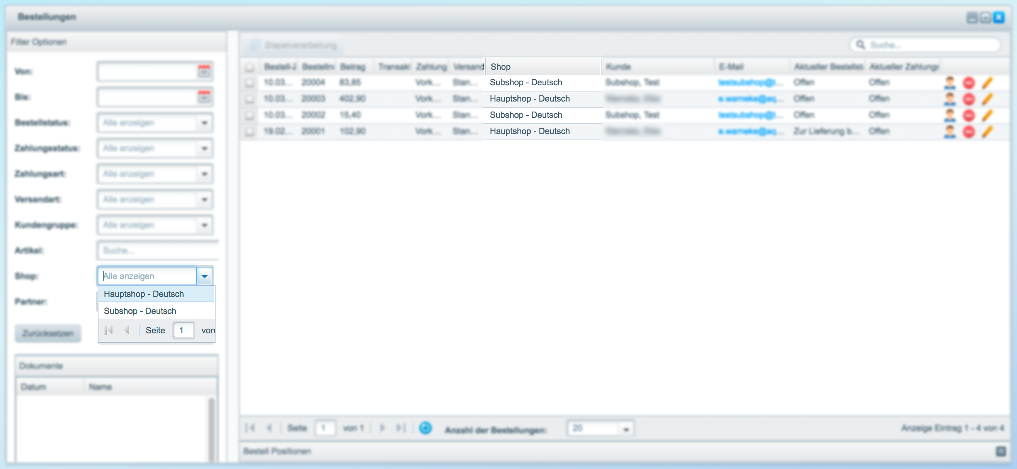This screenshot has width=1017, height=469.
Task: Click the Stapelverarbeitung button
Action: click(293, 45)
